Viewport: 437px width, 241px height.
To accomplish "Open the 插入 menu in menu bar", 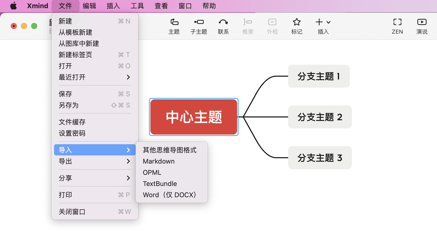I will pos(113,6).
